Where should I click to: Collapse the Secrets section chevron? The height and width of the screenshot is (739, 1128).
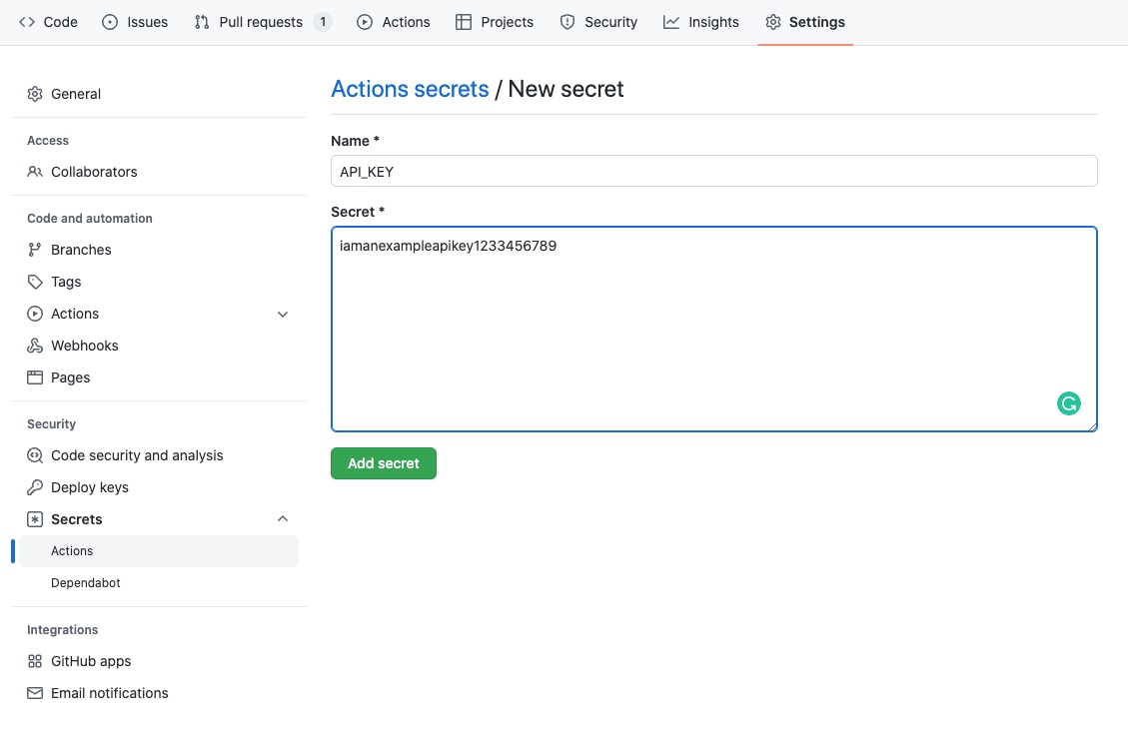(x=283, y=518)
